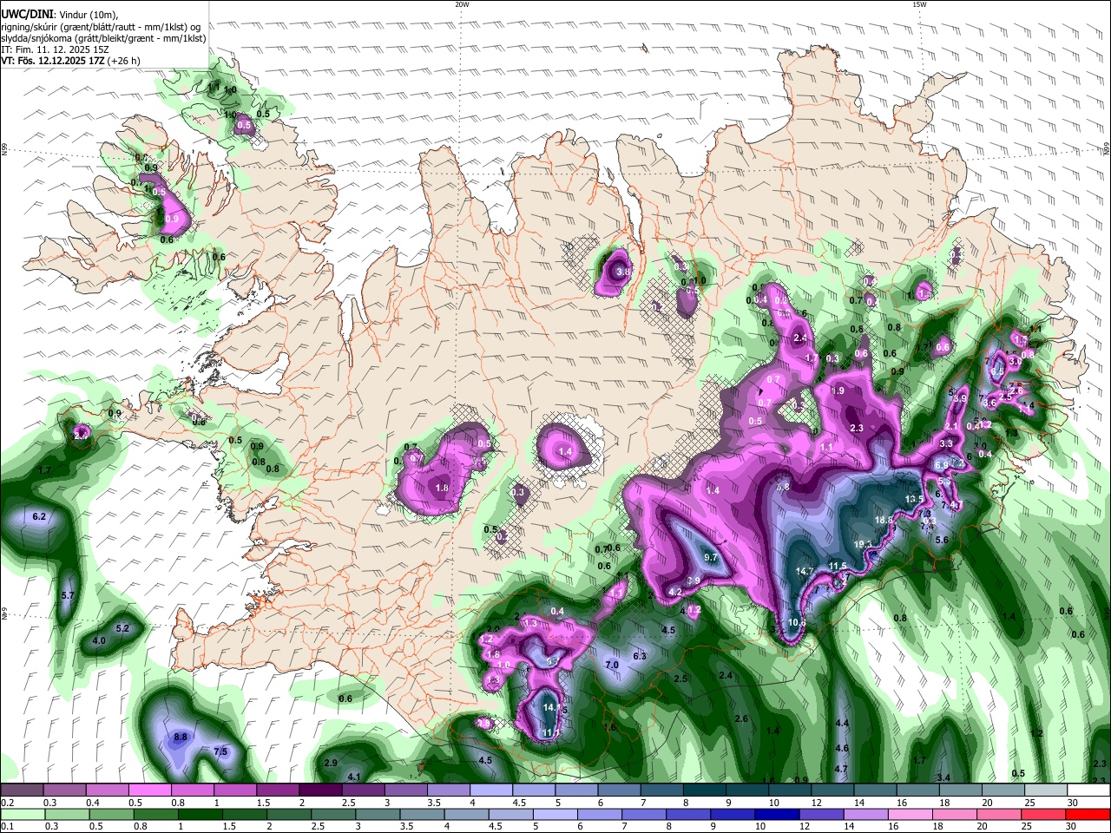Click the 11.5 precipitation value on map
Image resolution: width=1111 pixels, height=833 pixels.
pyautogui.click(x=838, y=566)
